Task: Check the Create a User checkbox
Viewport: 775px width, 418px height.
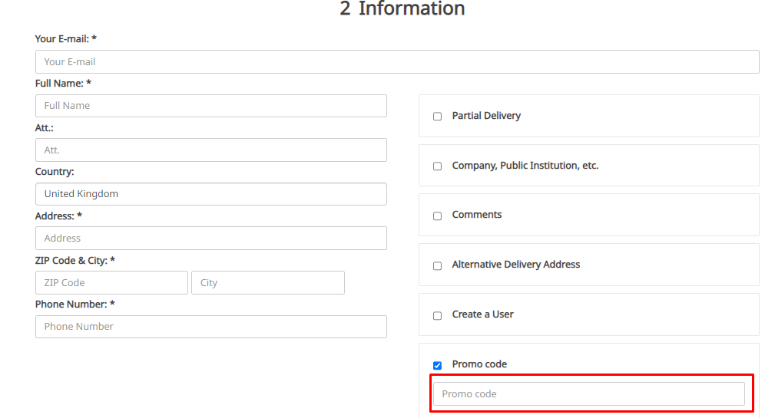Action: [438, 316]
